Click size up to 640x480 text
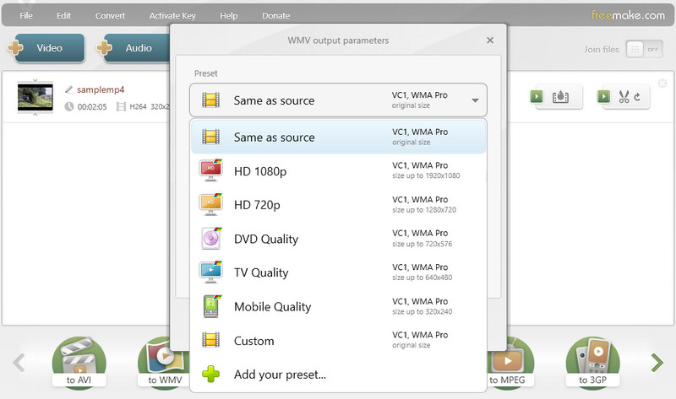Image resolution: width=676 pixels, height=399 pixels. (x=422, y=278)
